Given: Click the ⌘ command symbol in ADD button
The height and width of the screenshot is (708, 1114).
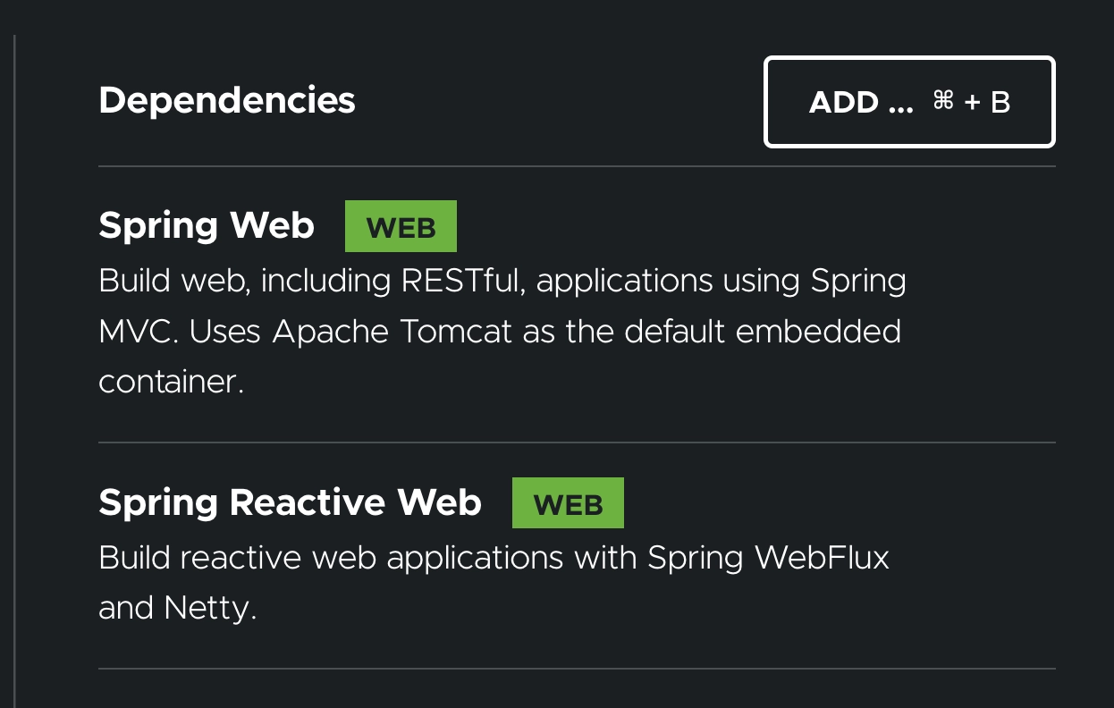Looking at the screenshot, I should 943,101.
